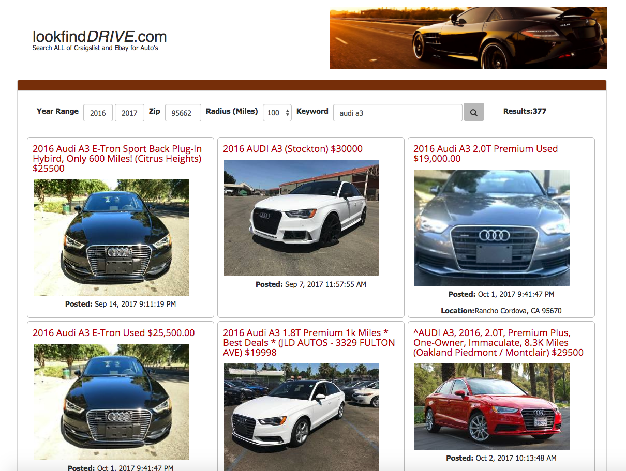Click the end year field showing 2017
This screenshot has width=626, height=471.
point(129,113)
